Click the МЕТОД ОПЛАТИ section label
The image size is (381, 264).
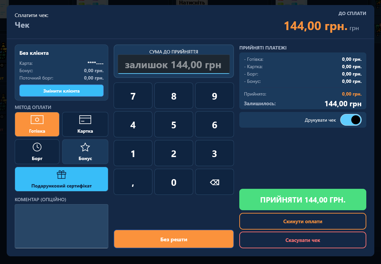pos(33,107)
